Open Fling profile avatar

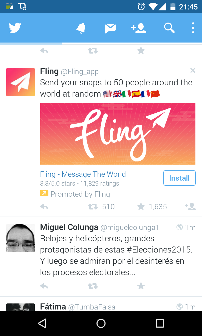pos(21,82)
